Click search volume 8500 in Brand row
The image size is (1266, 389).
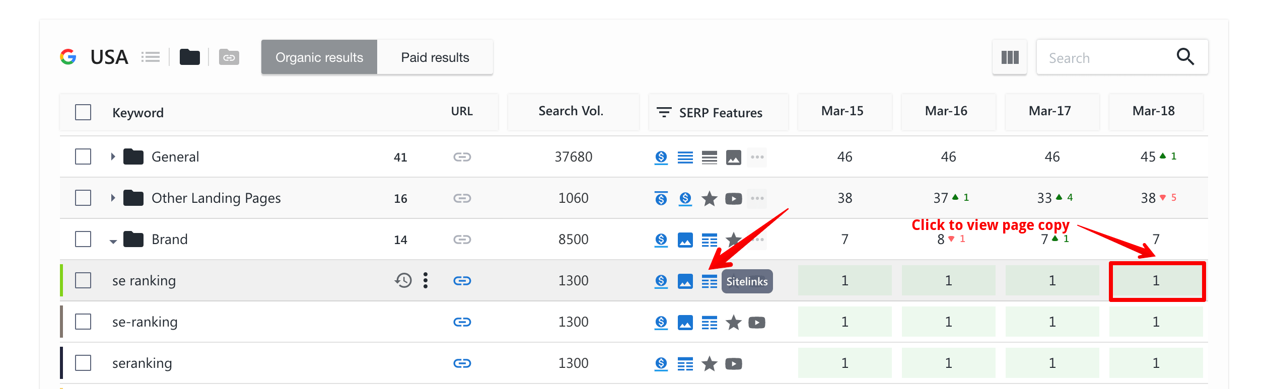click(x=574, y=240)
